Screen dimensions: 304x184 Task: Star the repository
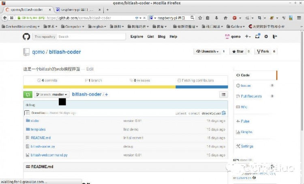tap(238, 51)
